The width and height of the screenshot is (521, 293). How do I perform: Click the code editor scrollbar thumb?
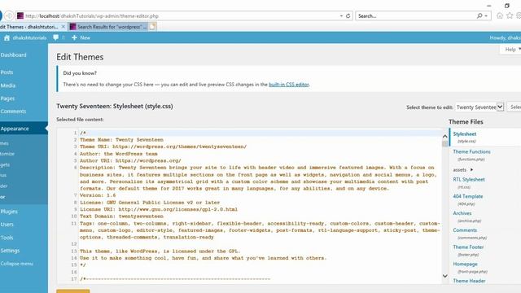pyautogui.click(x=445, y=144)
